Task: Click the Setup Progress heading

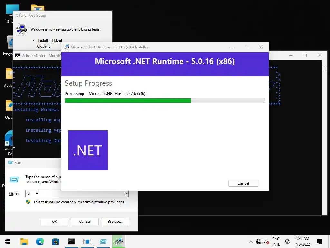Action: pyautogui.click(x=88, y=83)
